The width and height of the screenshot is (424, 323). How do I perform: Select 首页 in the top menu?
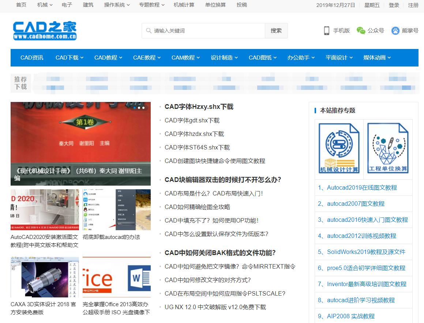pos(21,5)
